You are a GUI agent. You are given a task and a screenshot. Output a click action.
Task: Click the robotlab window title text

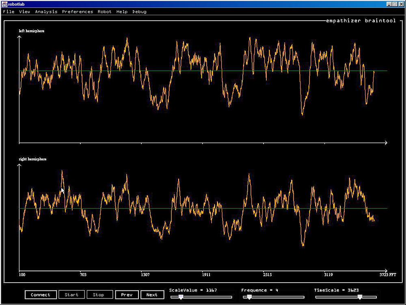click(16, 4)
